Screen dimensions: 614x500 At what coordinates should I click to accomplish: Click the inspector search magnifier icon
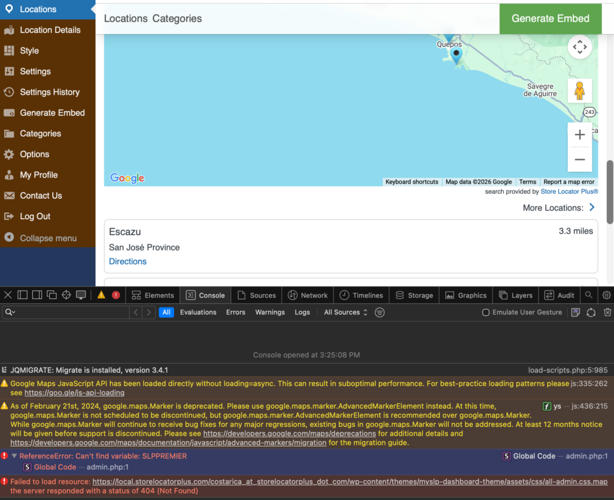[589, 295]
